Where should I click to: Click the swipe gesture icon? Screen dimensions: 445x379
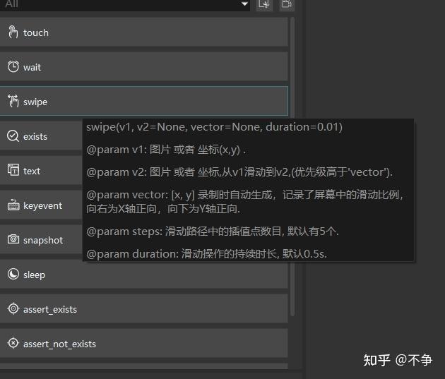pyautogui.click(x=13, y=102)
